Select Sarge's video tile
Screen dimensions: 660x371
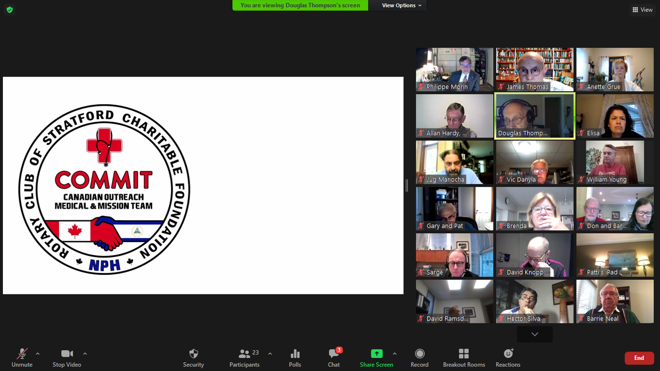pyautogui.click(x=454, y=255)
